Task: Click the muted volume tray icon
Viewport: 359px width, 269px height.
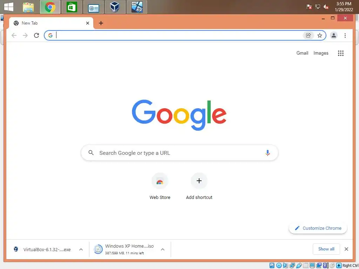Action: tap(326, 7)
